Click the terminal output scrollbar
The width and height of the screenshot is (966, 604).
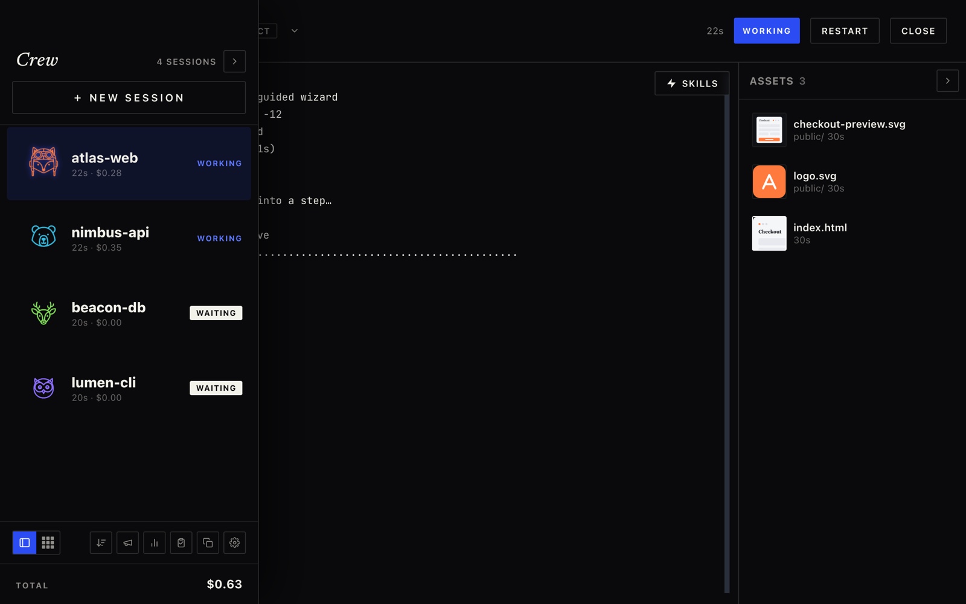pyautogui.click(x=727, y=343)
